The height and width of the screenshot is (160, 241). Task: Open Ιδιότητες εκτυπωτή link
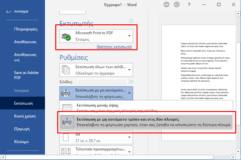point(114,47)
